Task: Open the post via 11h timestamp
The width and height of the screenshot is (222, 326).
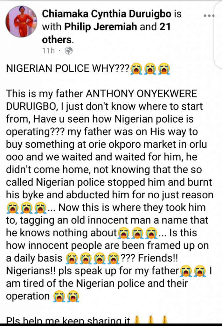Action: click(48, 51)
